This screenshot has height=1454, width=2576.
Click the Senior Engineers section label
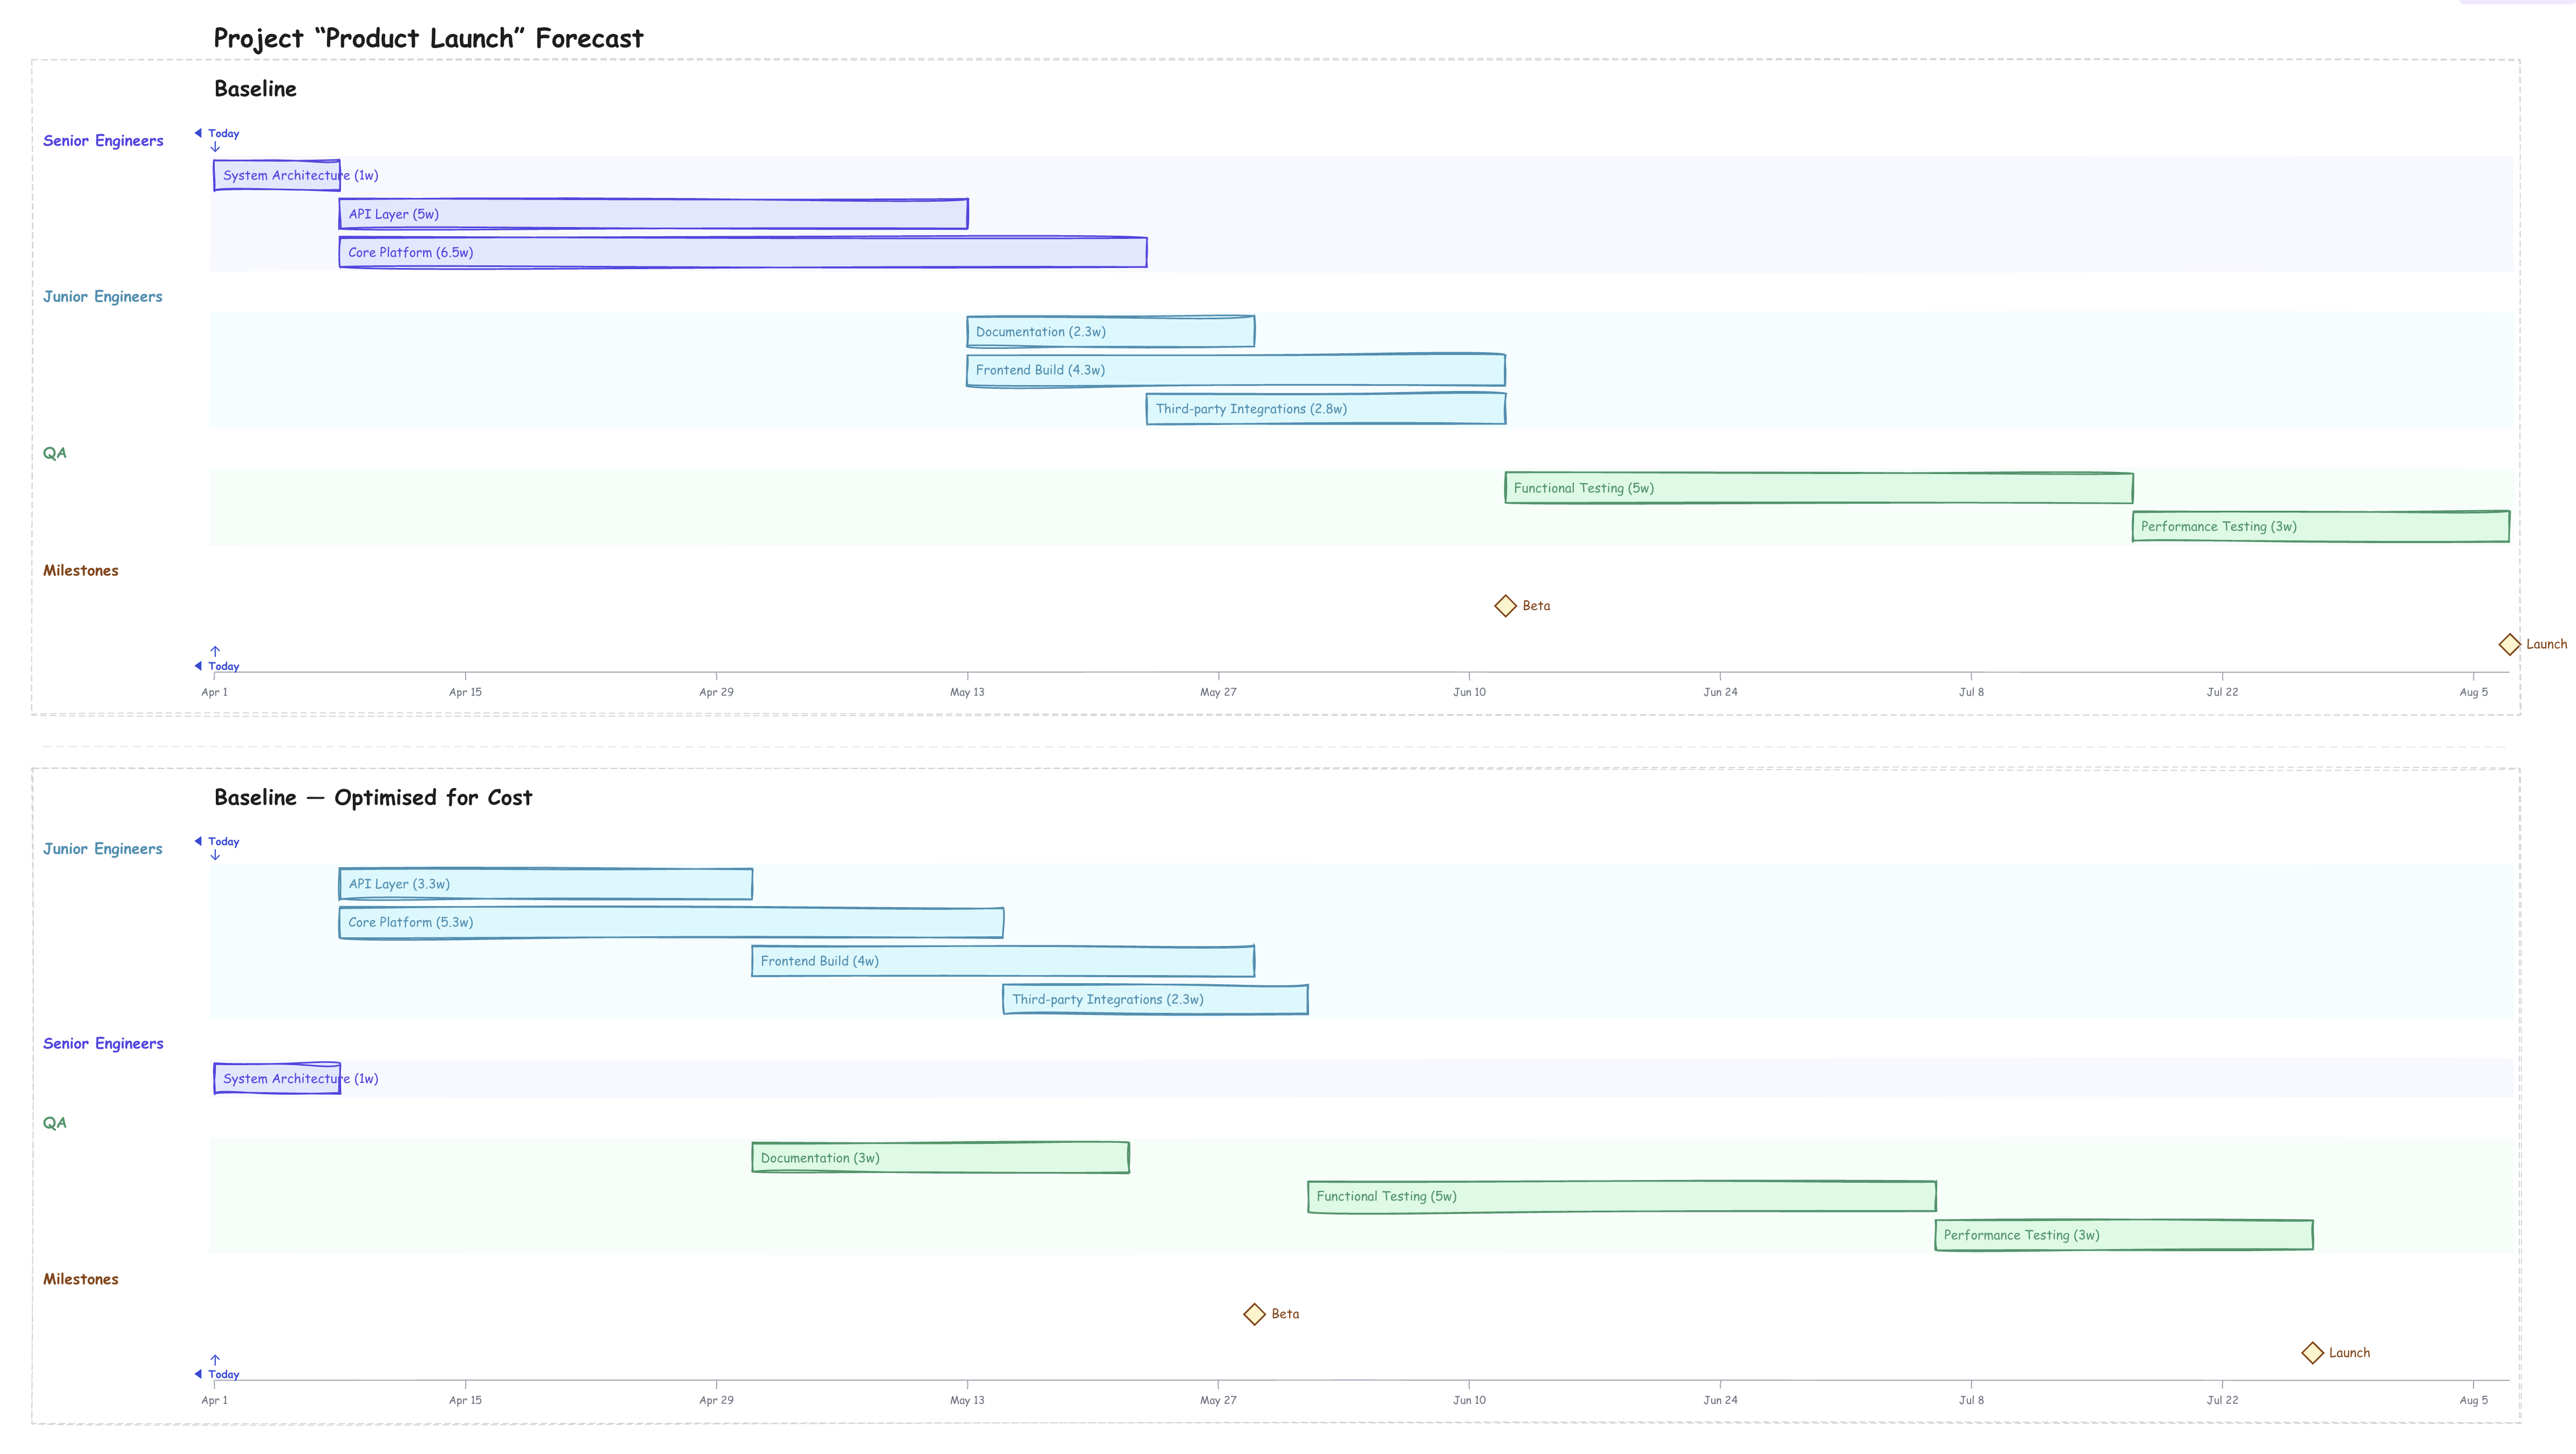[x=103, y=140]
